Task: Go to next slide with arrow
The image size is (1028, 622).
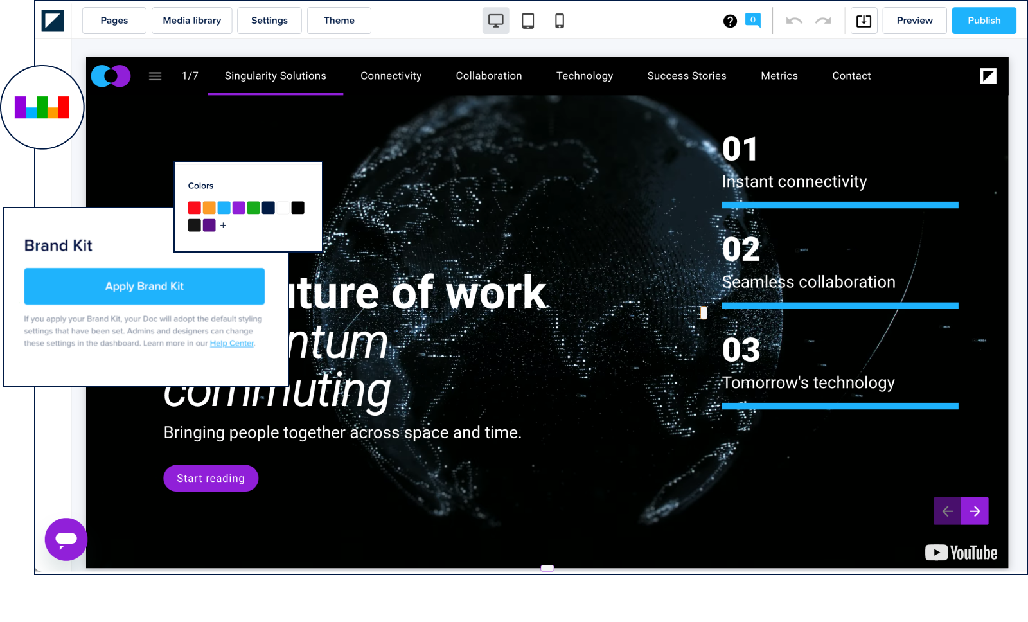Action: (975, 511)
